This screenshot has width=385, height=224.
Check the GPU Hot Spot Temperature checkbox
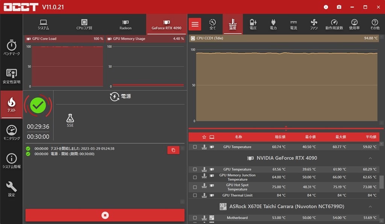pos(195,187)
